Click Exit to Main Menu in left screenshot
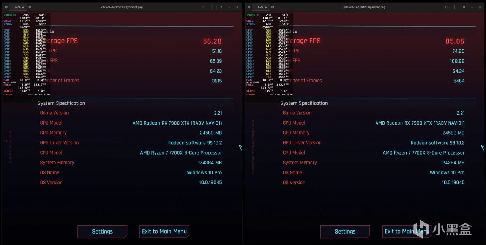The width and height of the screenshot is (486, 245). (164, 231)
